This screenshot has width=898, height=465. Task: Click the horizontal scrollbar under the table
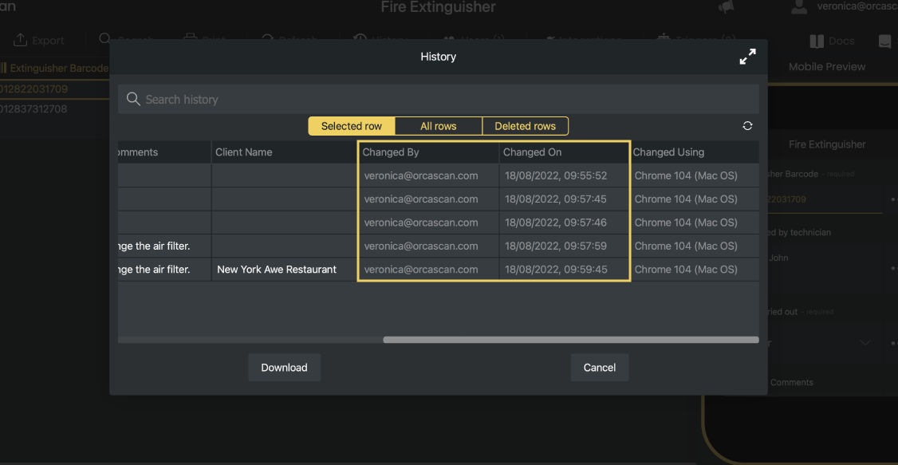(x=570, y=340)
